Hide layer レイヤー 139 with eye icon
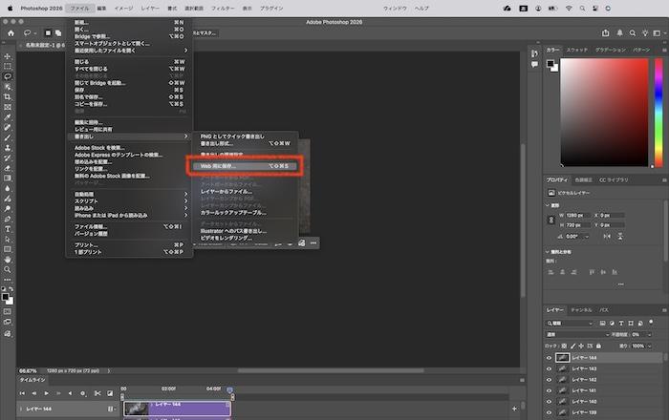669x420 pixels. (x=549, y=412)
